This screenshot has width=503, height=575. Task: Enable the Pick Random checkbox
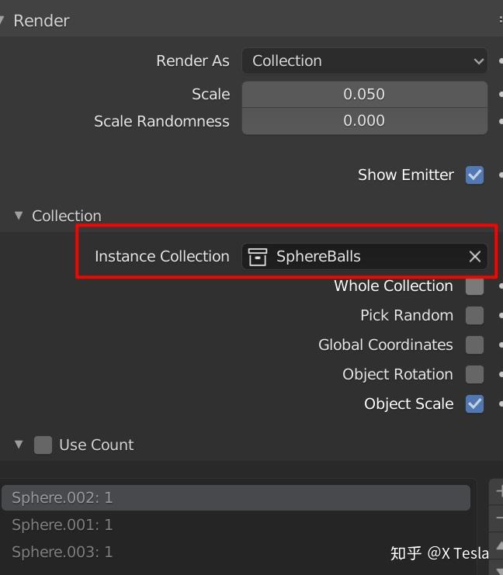click(474, 316)
